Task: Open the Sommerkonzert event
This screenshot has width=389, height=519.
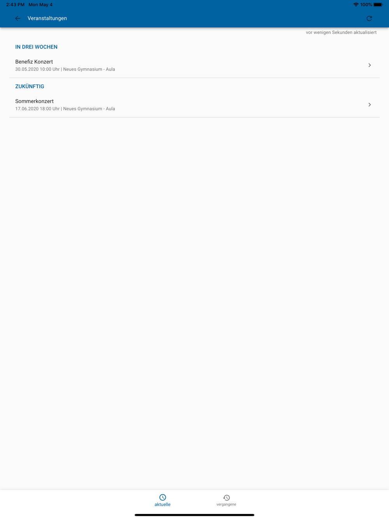Action: (x=194, y=105)
